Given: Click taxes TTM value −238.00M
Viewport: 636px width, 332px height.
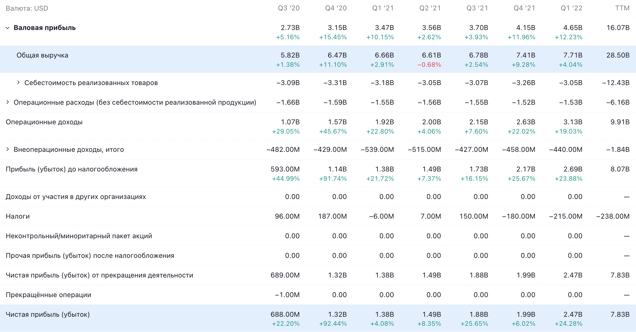Looking at the screenshot, I should point(613,216).
